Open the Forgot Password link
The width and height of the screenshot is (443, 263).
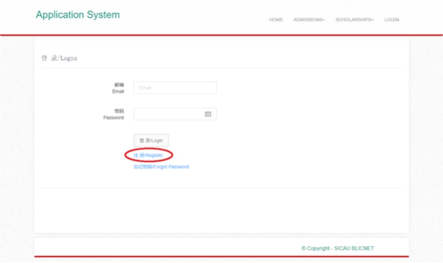161,167
